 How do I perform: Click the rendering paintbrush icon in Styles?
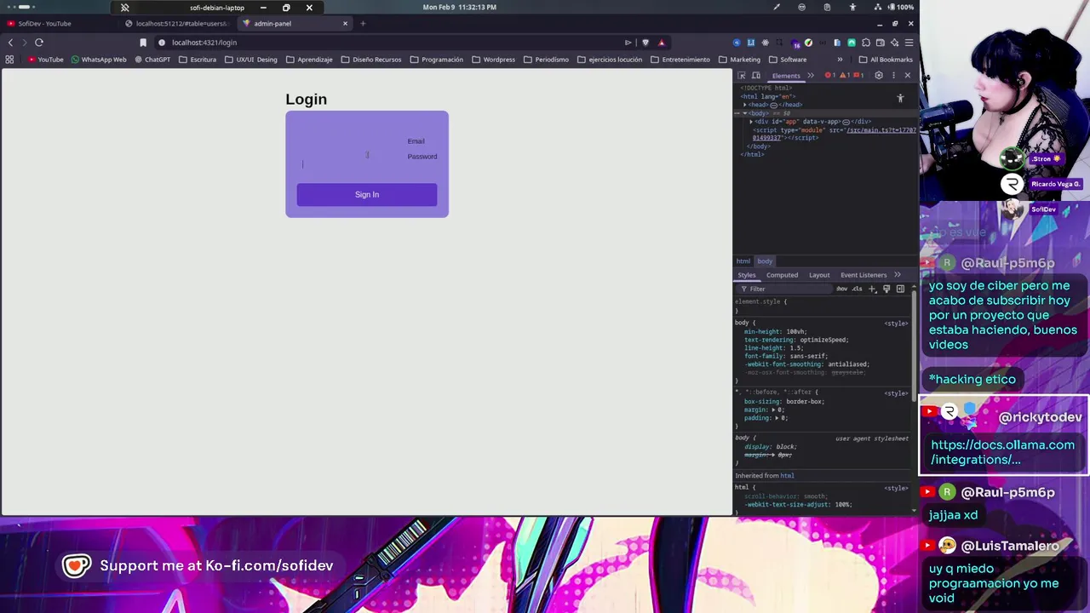click(x=886, y=289)
